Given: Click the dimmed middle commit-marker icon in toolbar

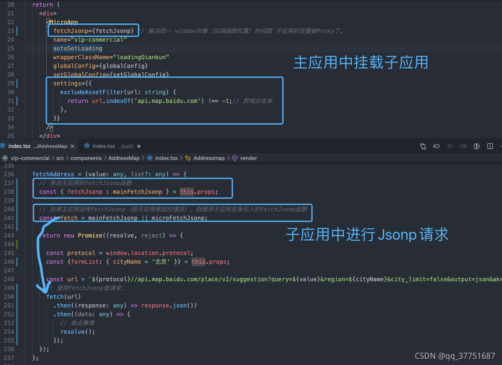Looking at the screenshot, I should click(450, 146).
